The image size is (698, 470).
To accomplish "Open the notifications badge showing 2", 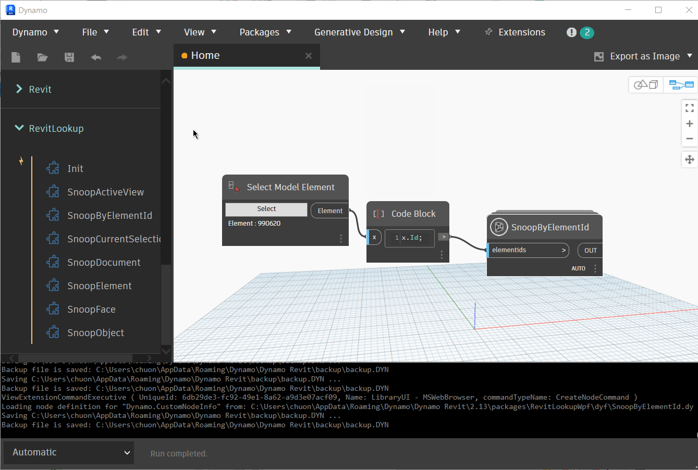I will [586, 32].
